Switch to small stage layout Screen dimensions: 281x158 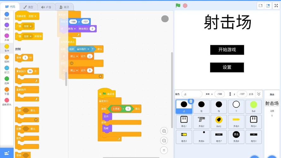[260, 6]
